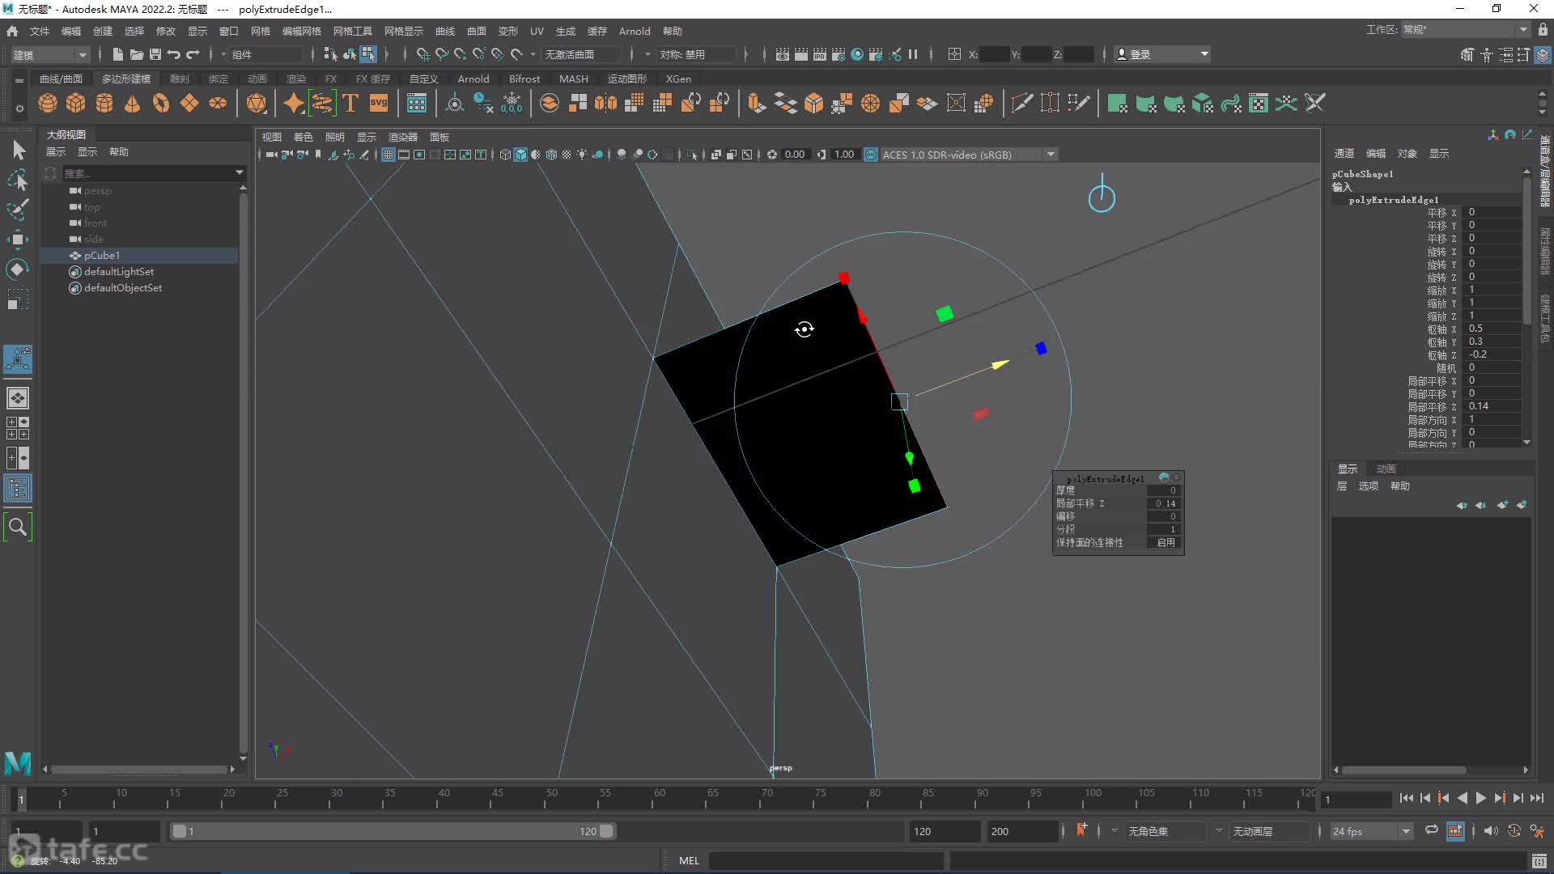Select the Move tool in toolbox
Viewport: 1554px width, 874px height.
pos(19,240)
